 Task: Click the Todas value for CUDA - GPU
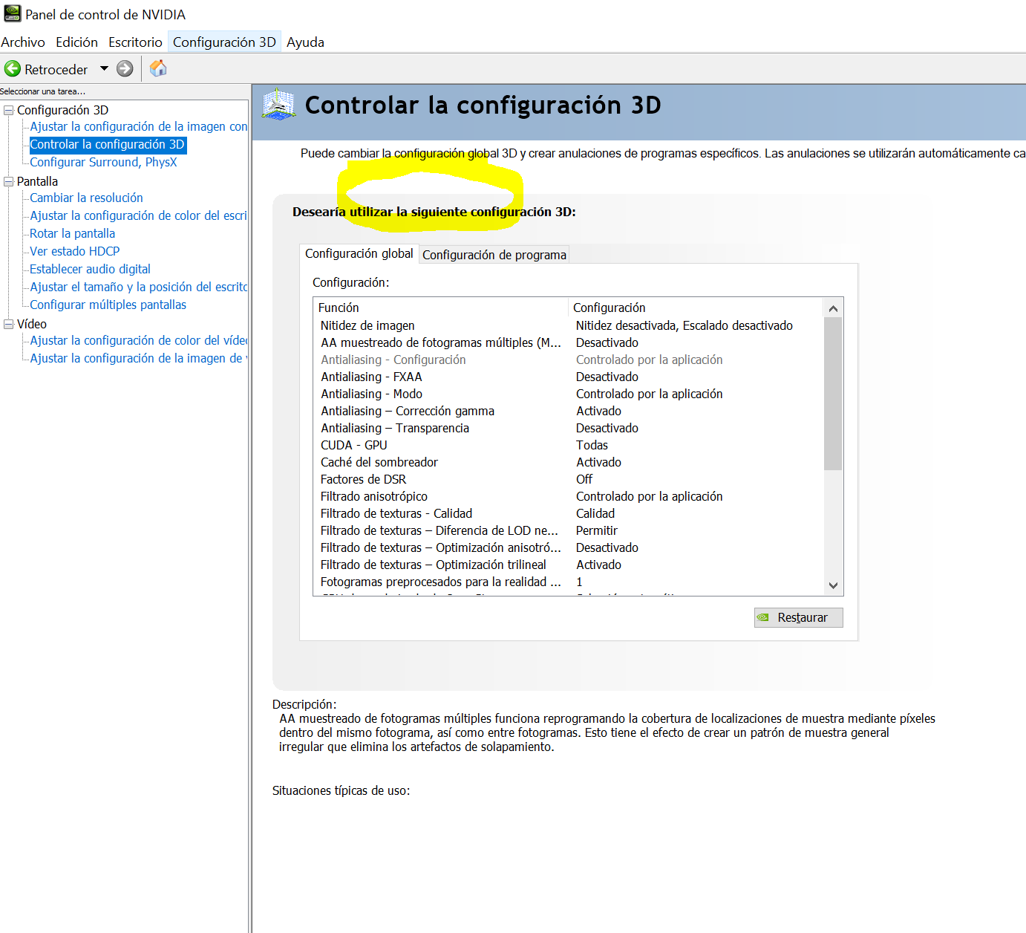coord(592,445)
